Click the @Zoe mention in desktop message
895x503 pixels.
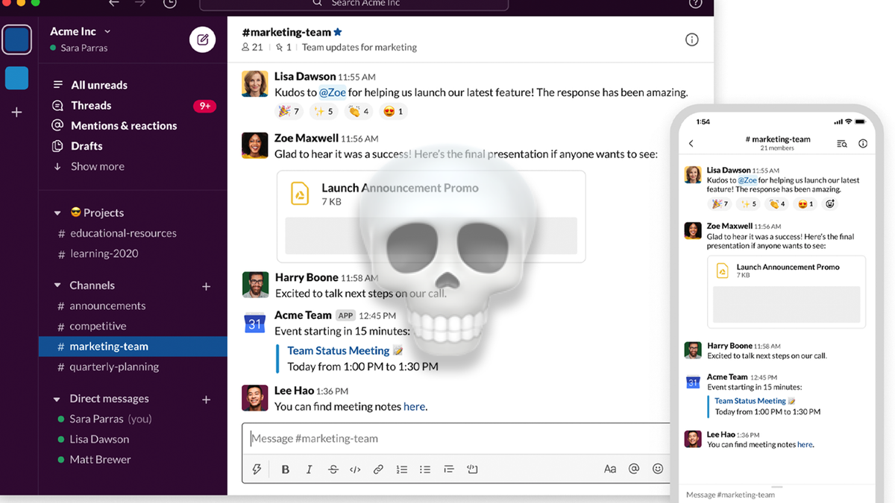click(x=333, y=92)
